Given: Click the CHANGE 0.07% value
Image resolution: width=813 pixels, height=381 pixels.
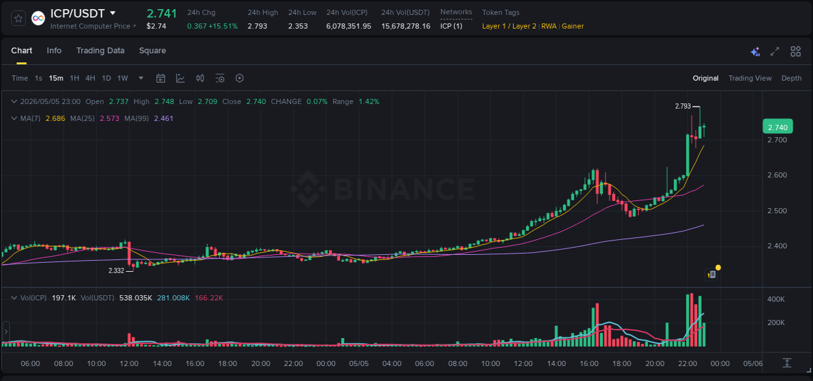Looking at the screenshot, I should 317,101.
